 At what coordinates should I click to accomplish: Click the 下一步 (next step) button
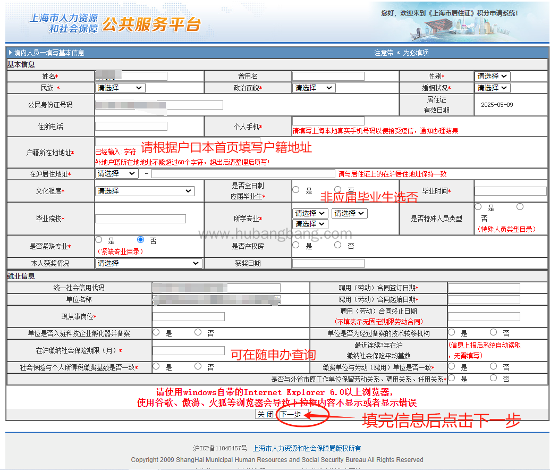click(x=291, y=414)
